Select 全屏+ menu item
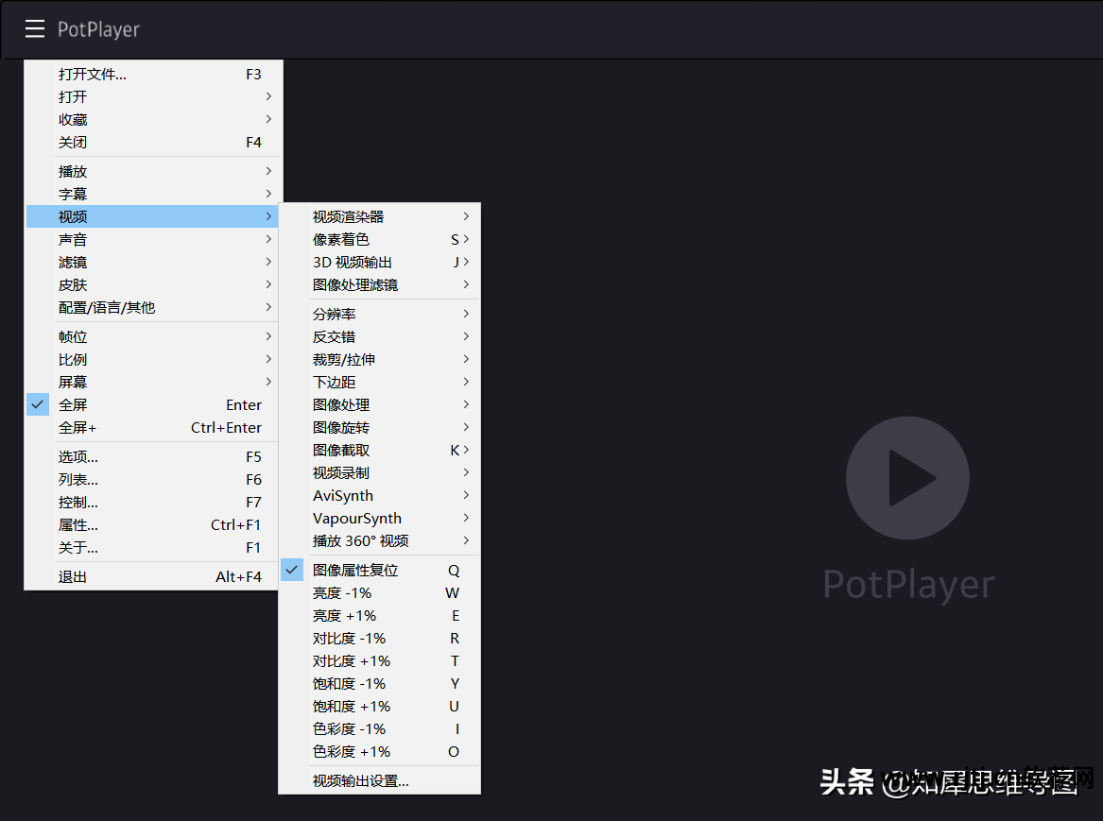 tap(153, 427)
